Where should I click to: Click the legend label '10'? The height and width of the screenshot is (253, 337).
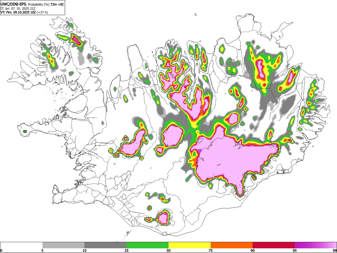84,251
